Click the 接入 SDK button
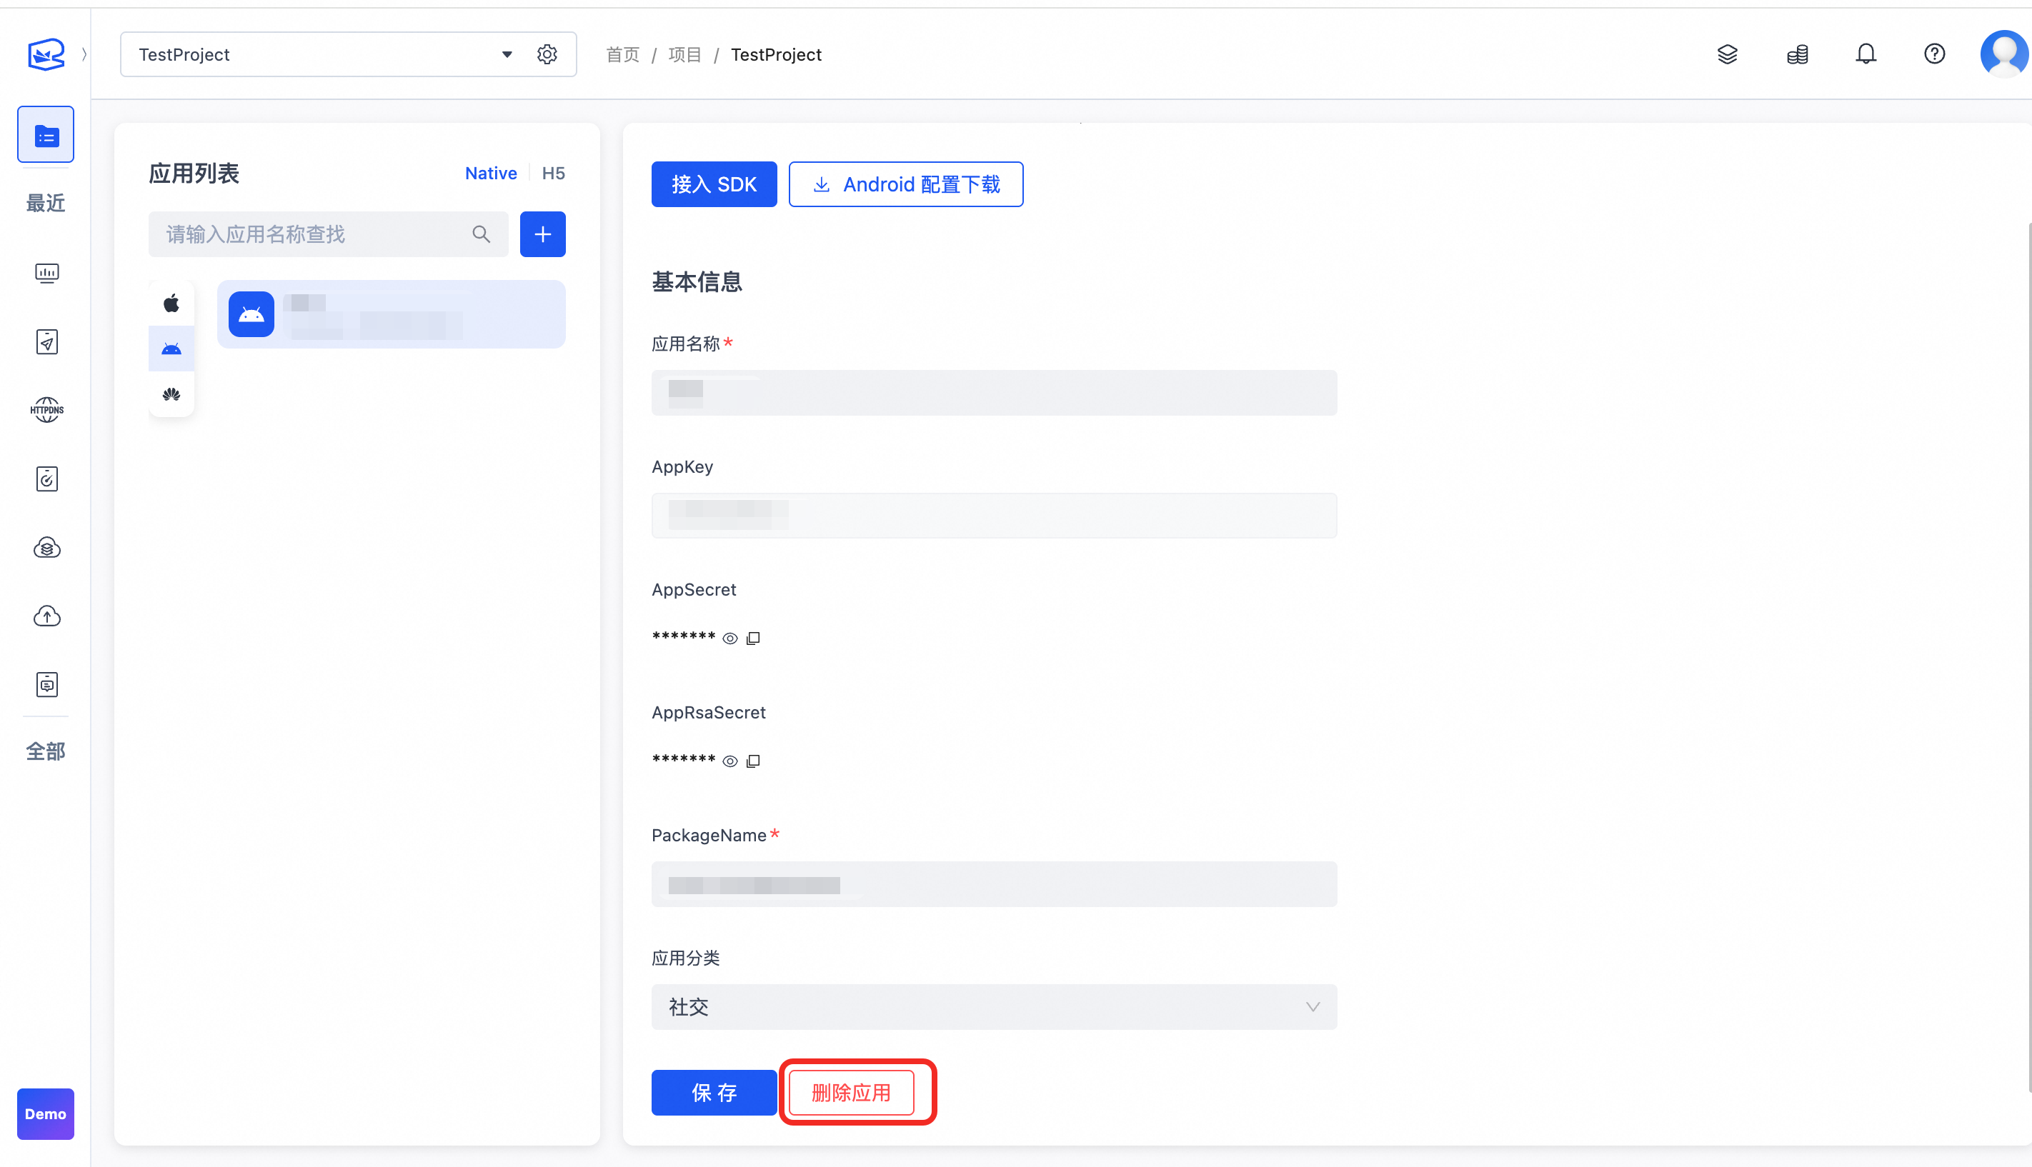 [713, 184]
